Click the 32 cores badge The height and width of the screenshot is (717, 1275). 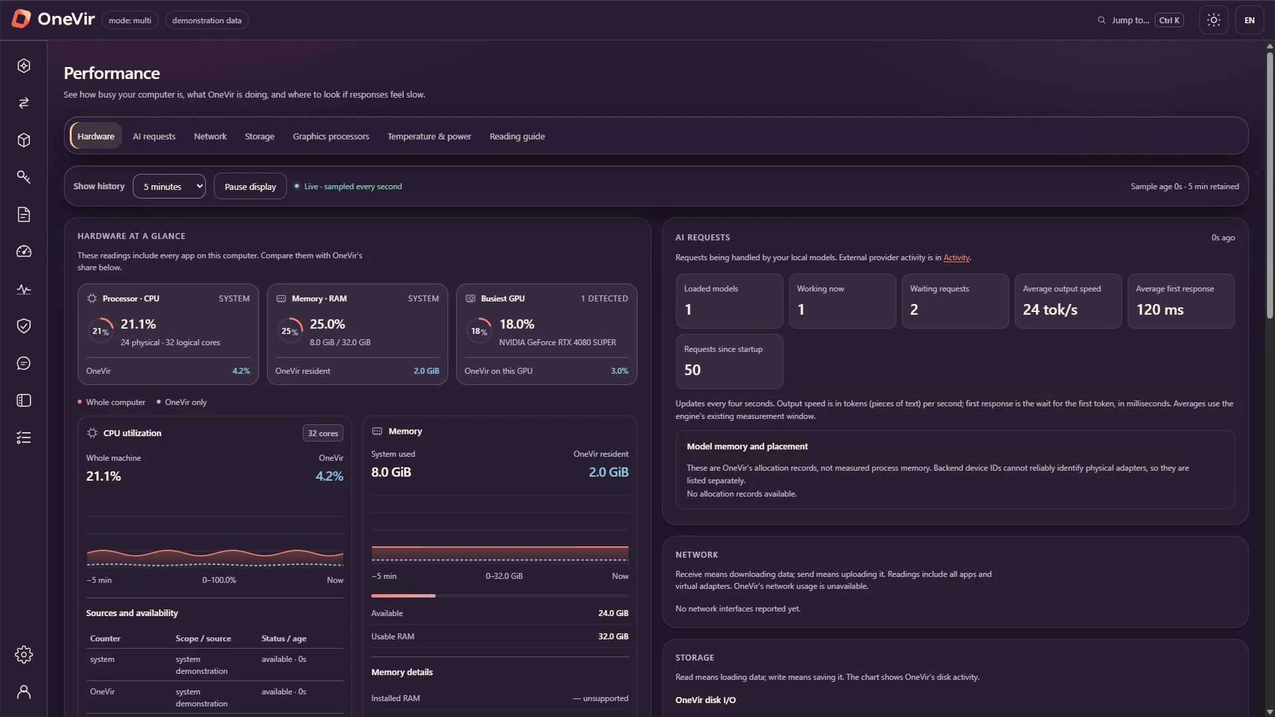pyautogui.click(x=323, y=434)
